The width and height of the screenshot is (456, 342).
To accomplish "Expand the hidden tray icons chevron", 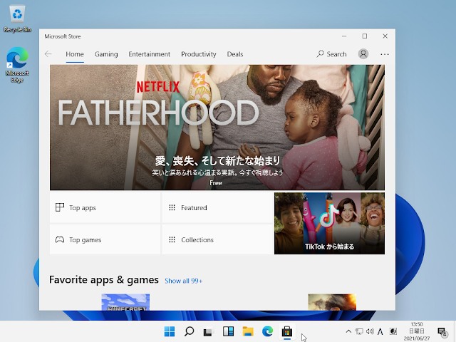I will 348,331.
